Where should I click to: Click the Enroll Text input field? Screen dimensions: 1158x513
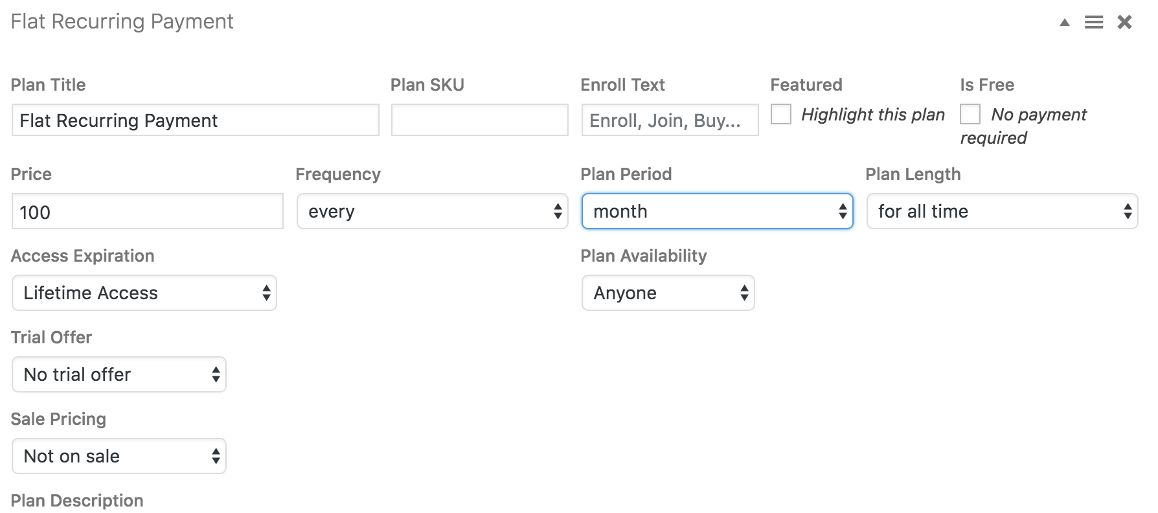point(670,120)
